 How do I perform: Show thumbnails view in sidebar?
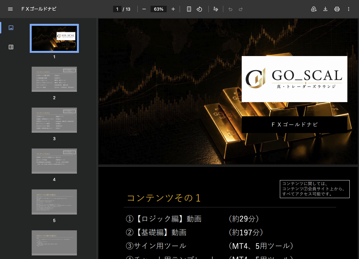pyautogui.click(x=11, y=28)
